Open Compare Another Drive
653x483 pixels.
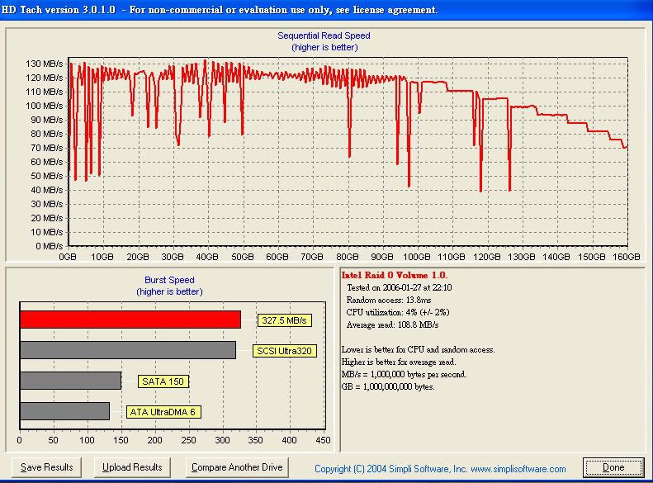[237, 467]
